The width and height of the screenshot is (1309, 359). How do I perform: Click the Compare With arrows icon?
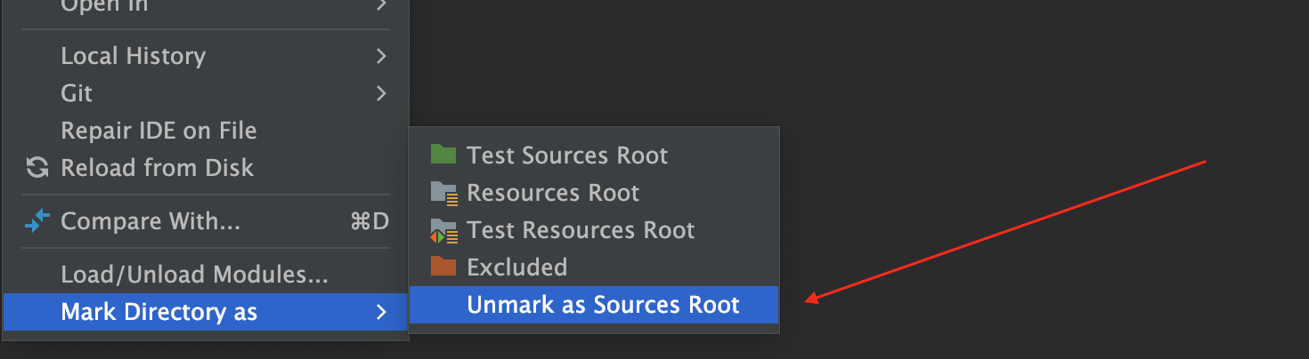(x=37, y=221)
